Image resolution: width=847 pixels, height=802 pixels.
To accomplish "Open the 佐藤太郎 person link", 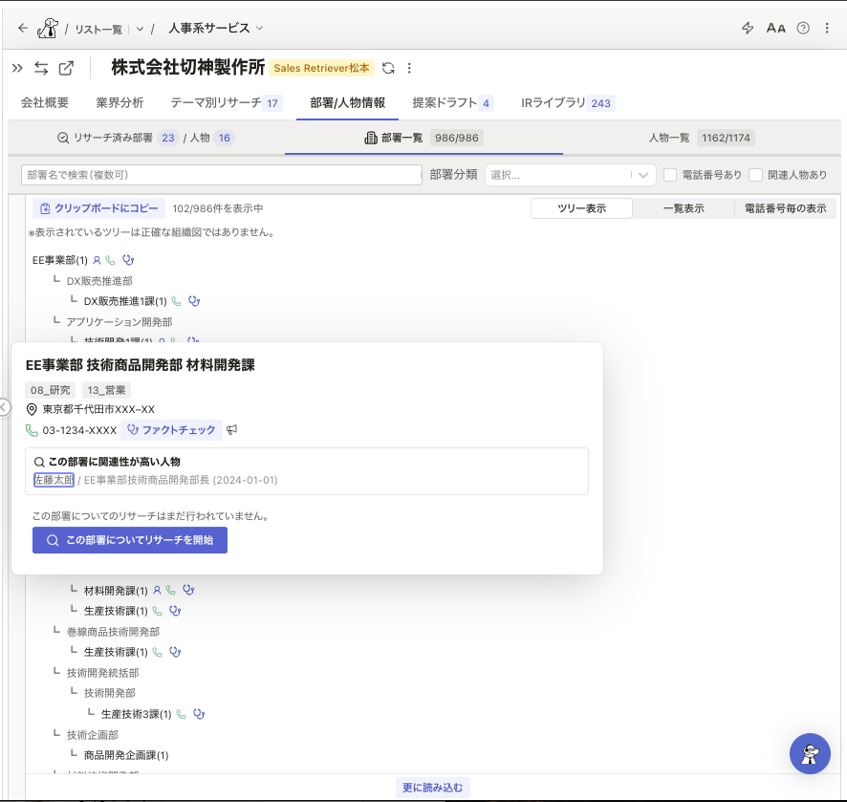I will [54, 480].
